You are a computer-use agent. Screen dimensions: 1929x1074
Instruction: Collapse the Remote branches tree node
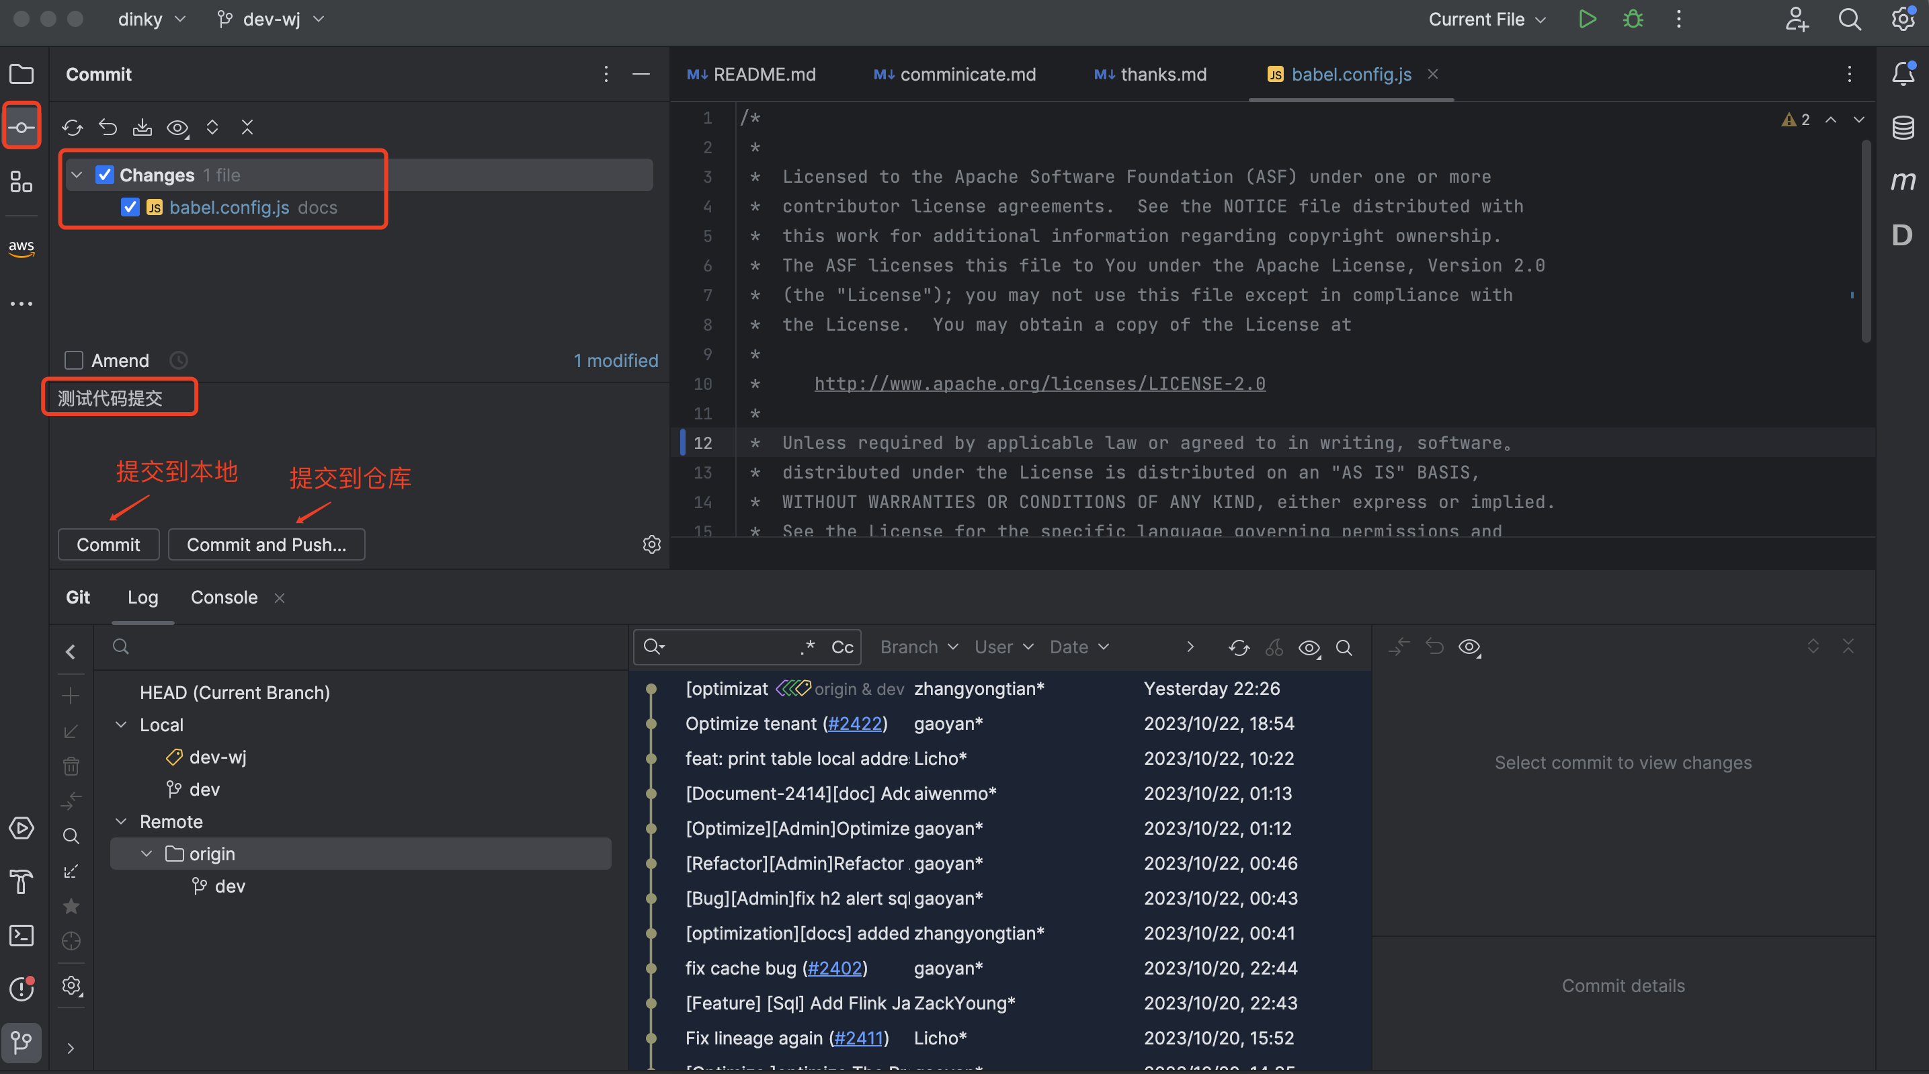pos(120,821)
